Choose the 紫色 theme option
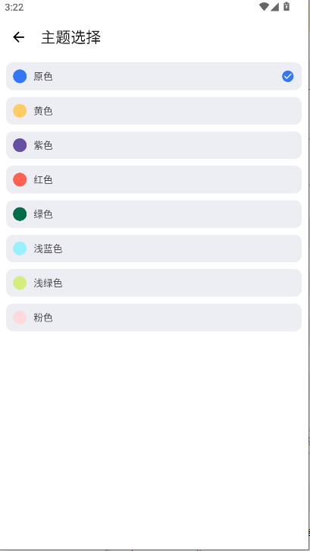The height and width of the screenshot is (551, 310). click(154, 145)
